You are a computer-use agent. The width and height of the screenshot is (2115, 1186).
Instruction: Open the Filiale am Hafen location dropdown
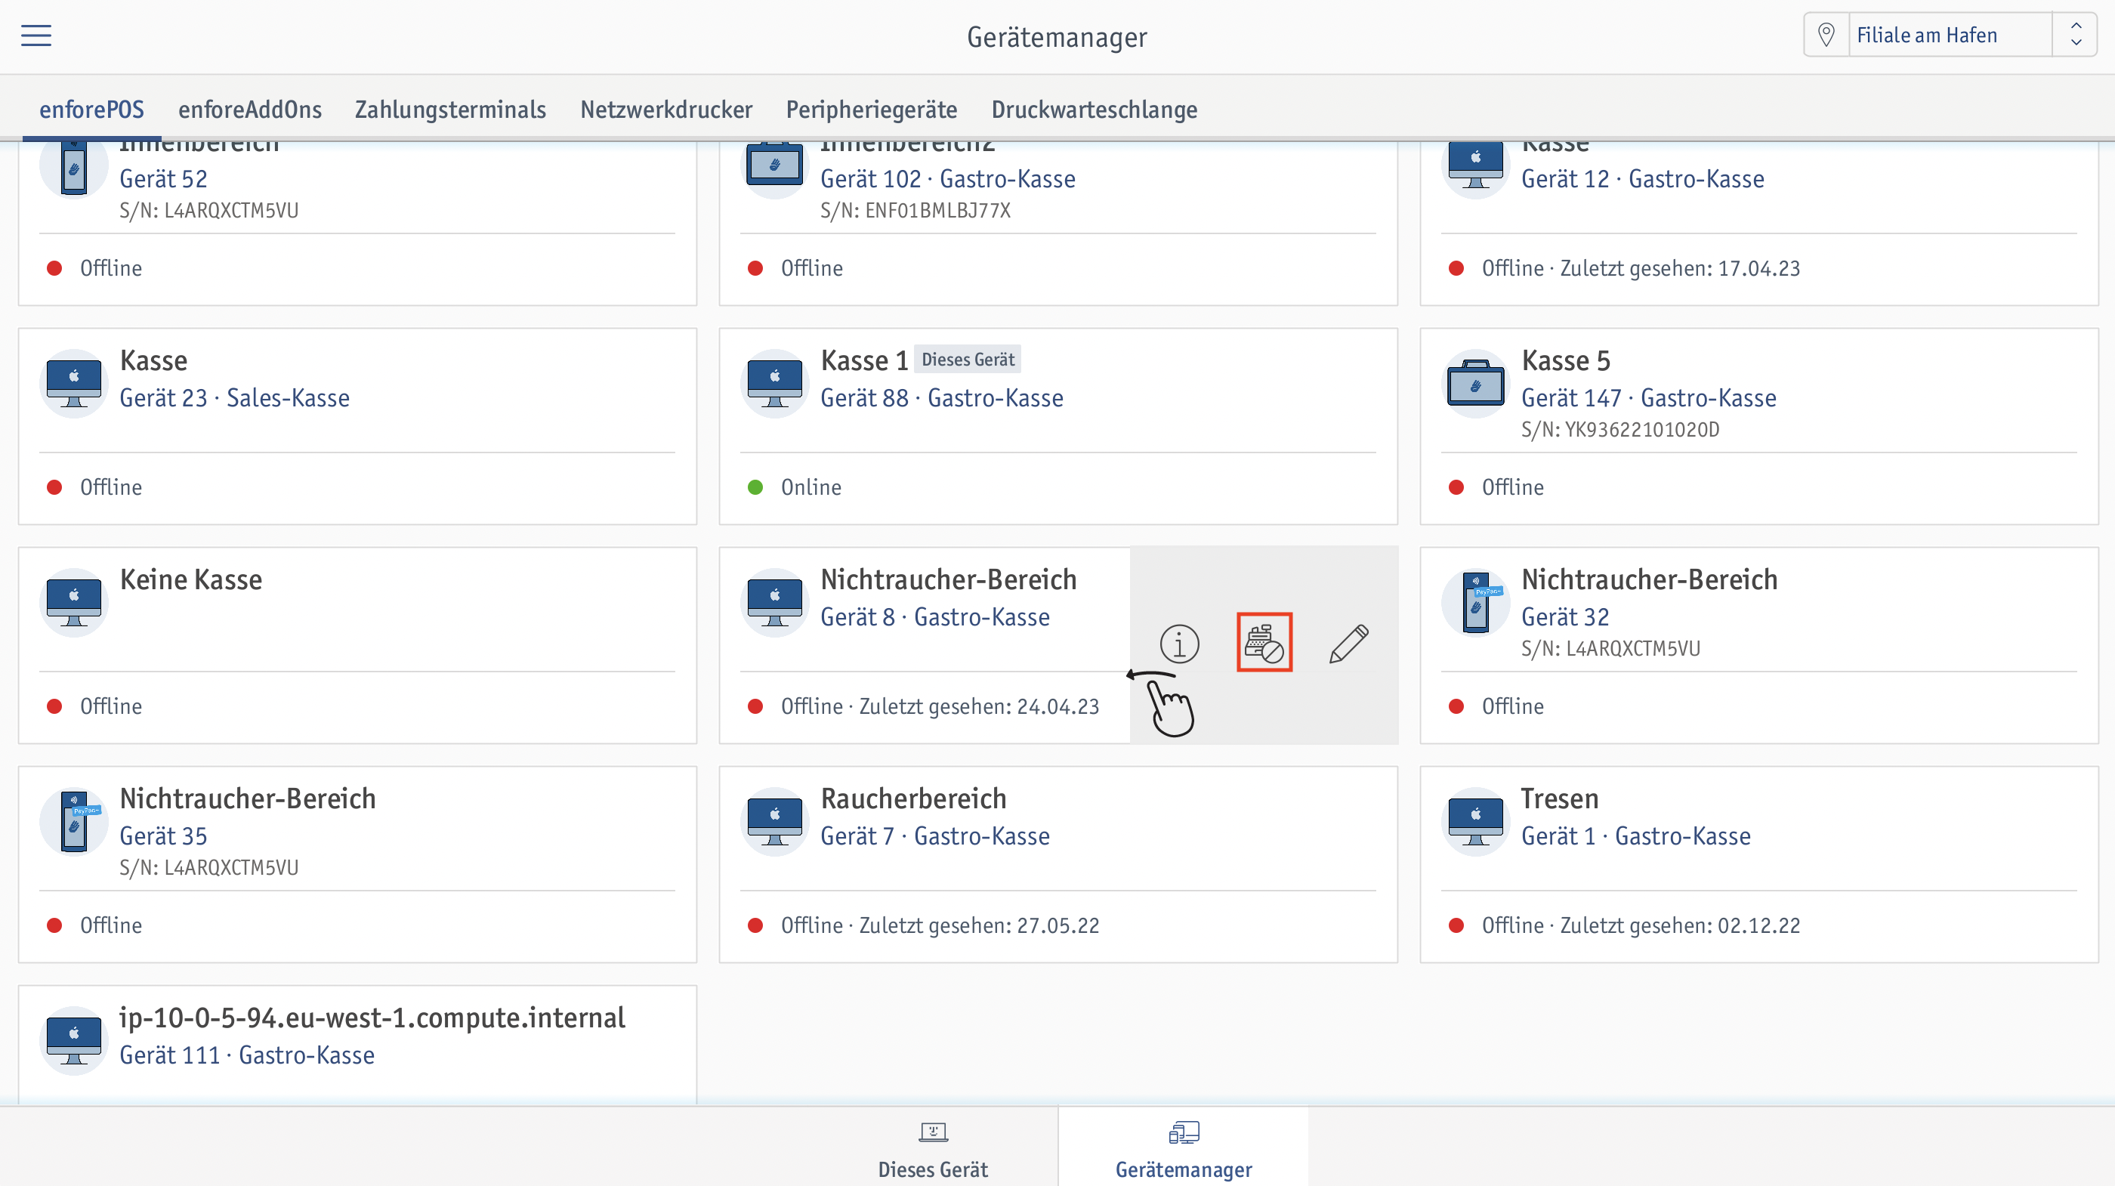pos(1950,36)
